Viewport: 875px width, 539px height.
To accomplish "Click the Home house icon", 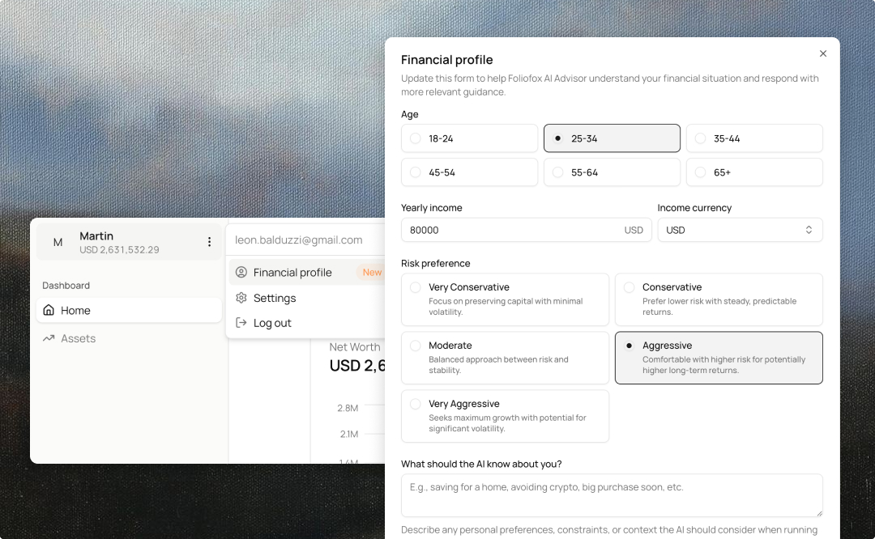I will tap(49, 310).
